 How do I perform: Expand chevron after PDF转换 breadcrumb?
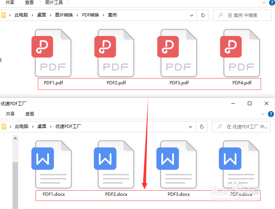[103, 15]
